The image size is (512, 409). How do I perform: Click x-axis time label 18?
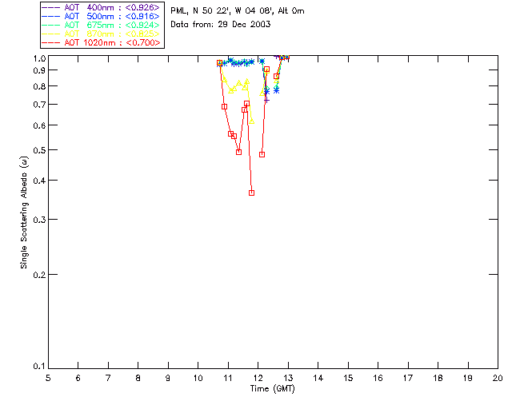pos(438,378)
